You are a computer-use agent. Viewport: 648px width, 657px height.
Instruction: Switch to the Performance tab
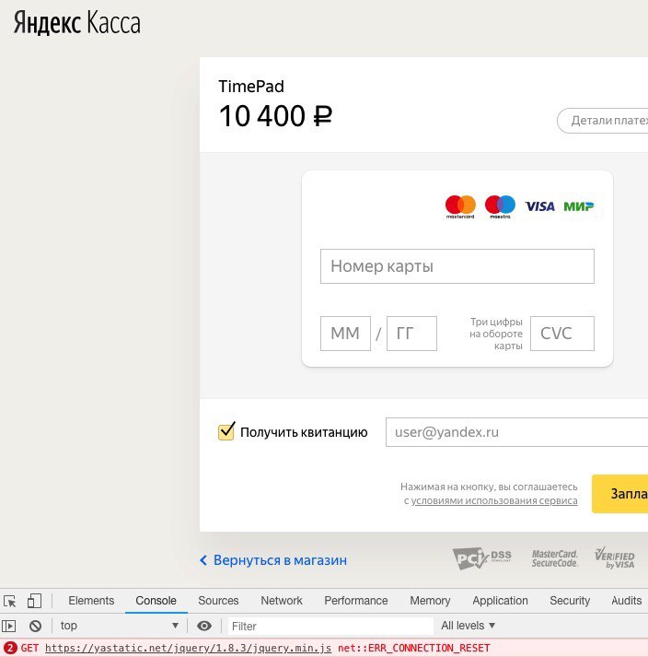tap(356, 601)
